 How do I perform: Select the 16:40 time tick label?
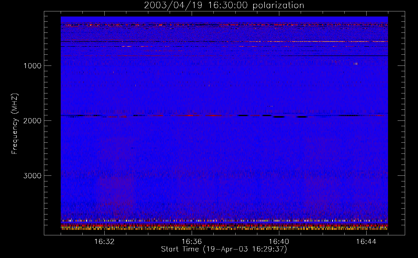pos(279,242)
